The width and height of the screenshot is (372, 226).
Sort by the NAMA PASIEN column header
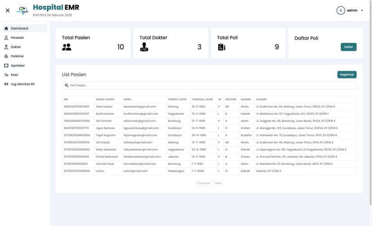pos(105,100)
